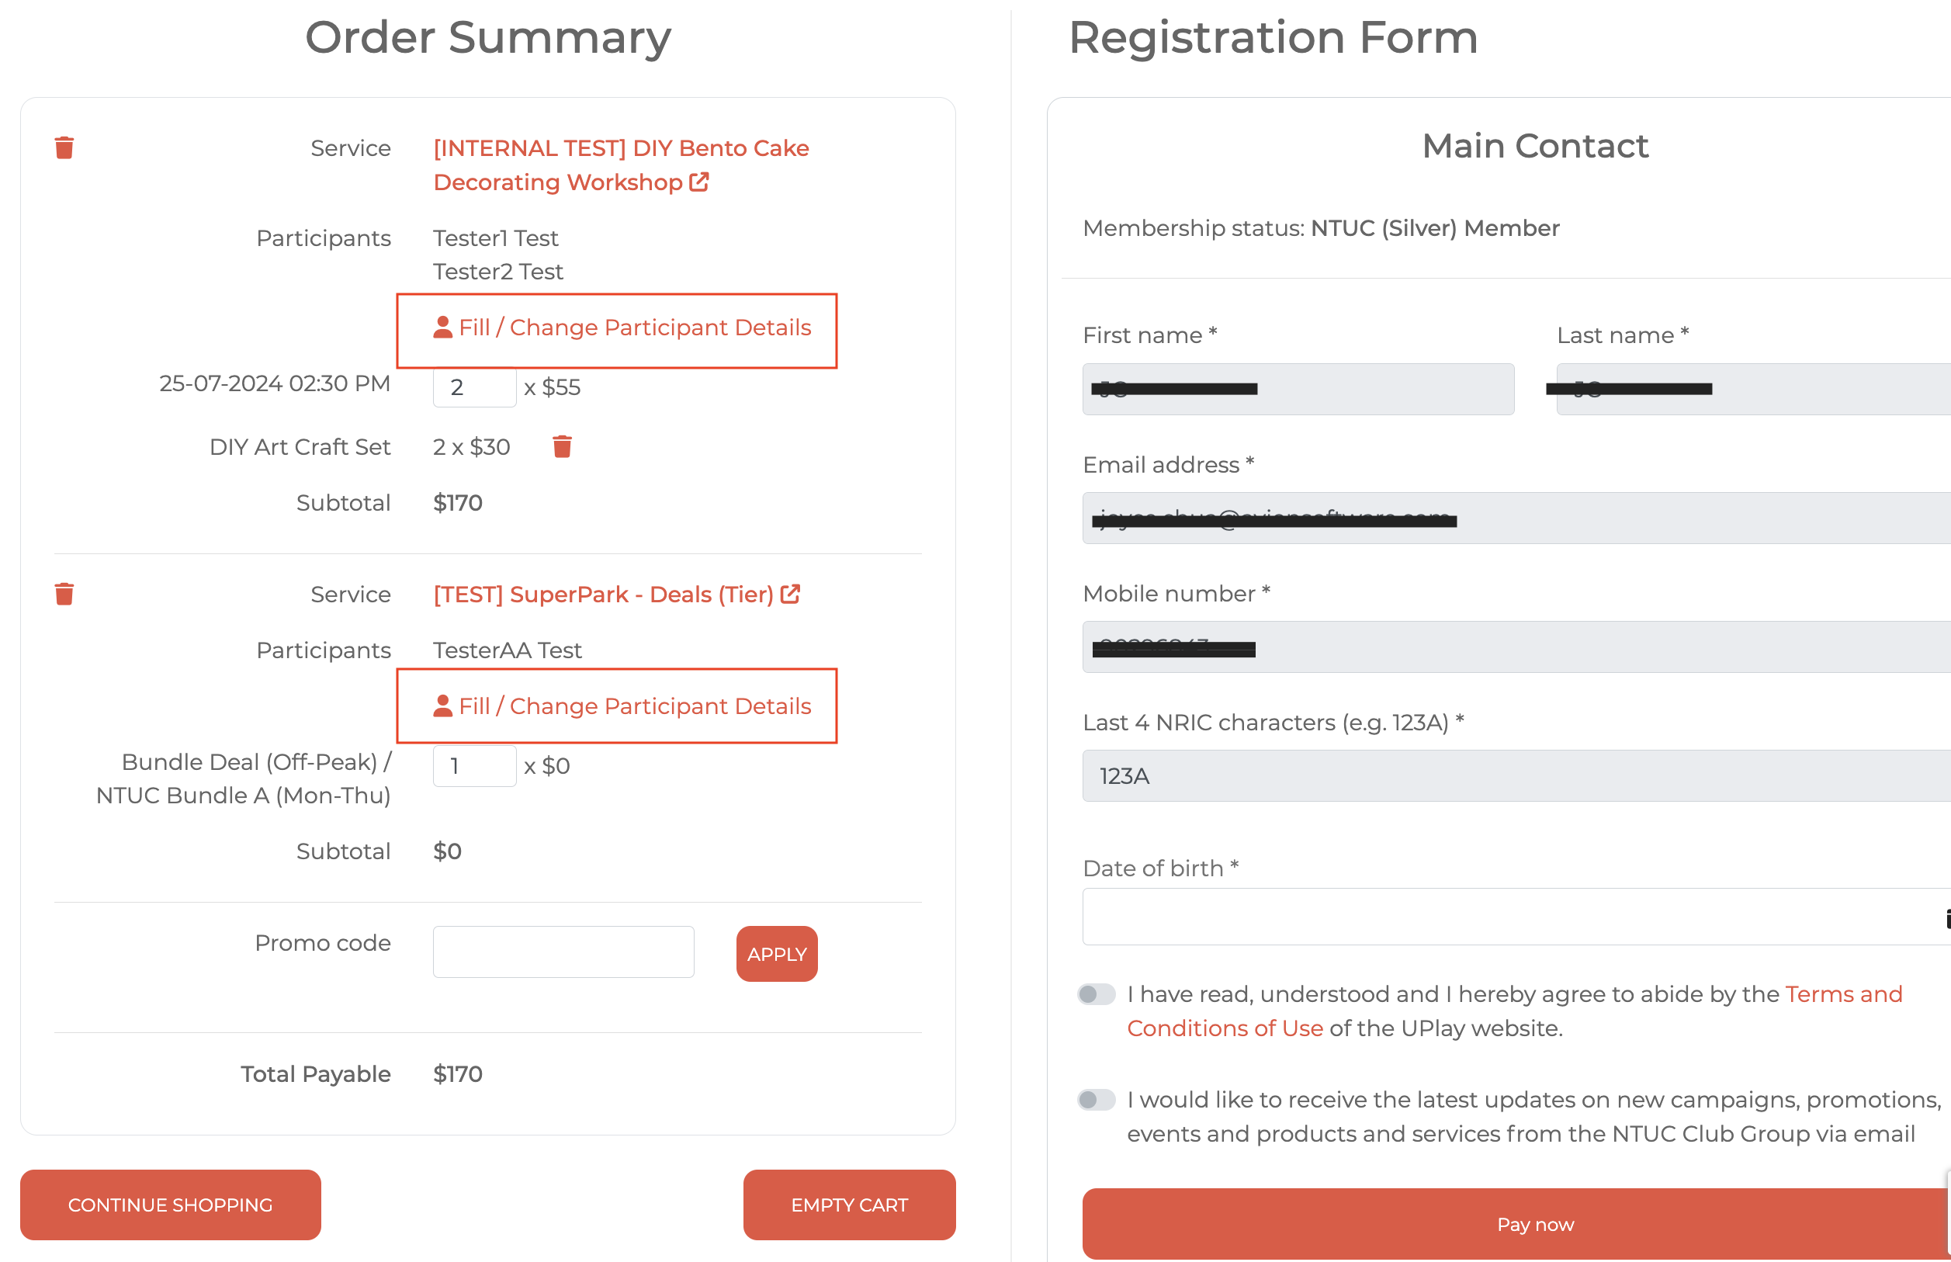Click person icon under Tester2 Test
This screenshot has width=1951, height=1262.
(x=442, y=328)
